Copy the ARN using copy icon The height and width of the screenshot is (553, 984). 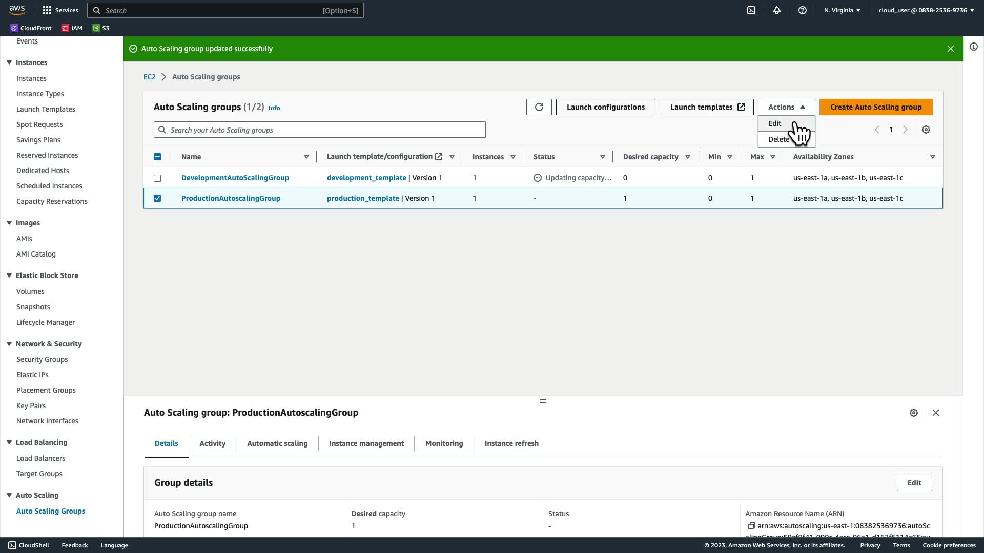pyautogui.click(x=751, y=526)
